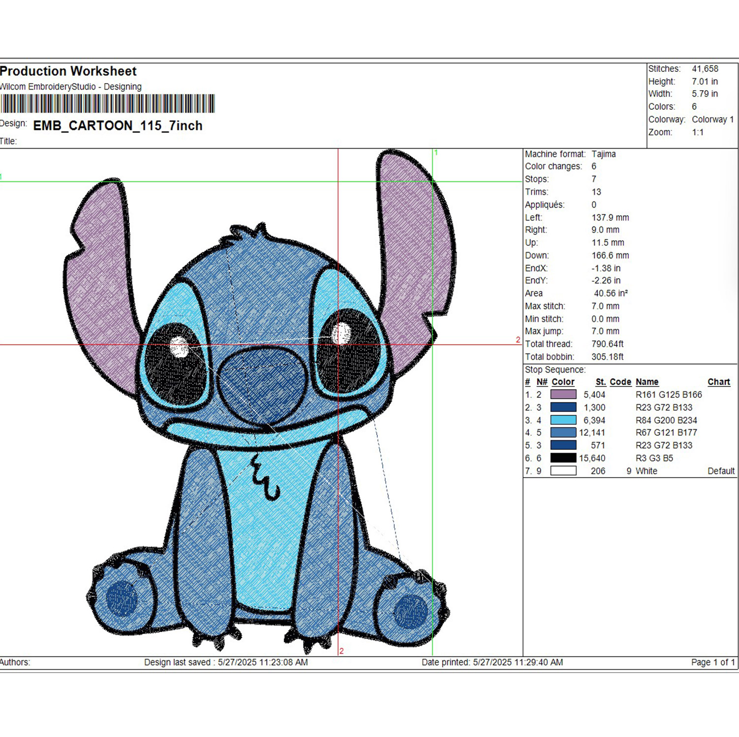Click the medium blue swatch in stop 4
This screenshot has width=739, height=737.
click(563, 432)
